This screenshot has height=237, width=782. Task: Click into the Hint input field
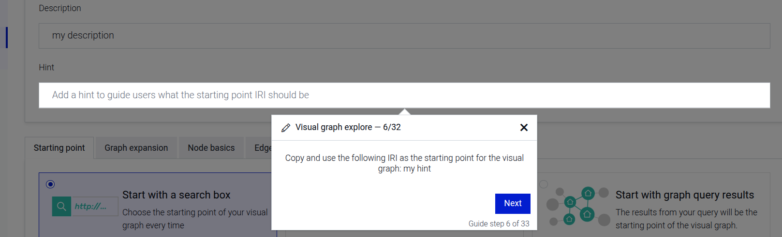404,95
